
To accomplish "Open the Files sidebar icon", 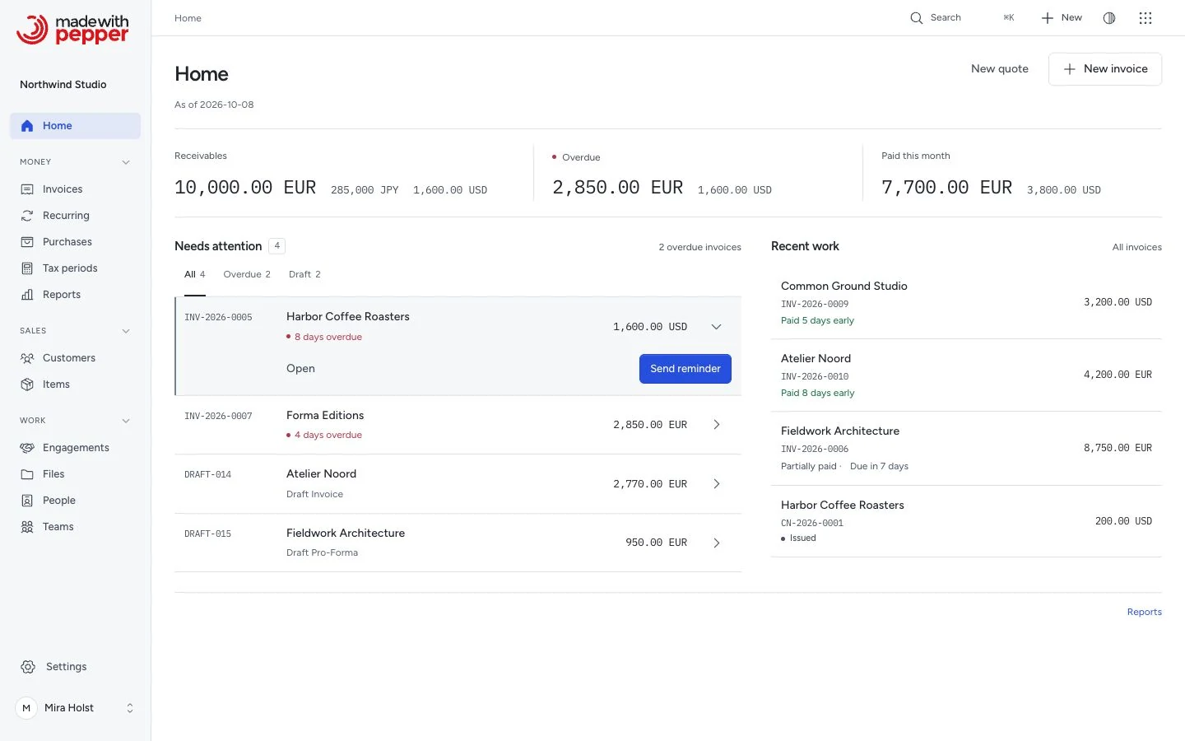I will 27,474.
